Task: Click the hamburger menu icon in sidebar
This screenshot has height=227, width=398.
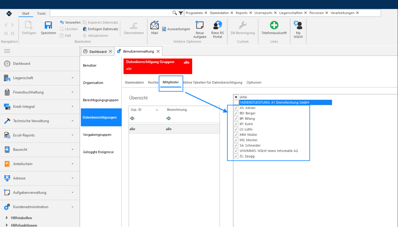Action: [7, 51]
